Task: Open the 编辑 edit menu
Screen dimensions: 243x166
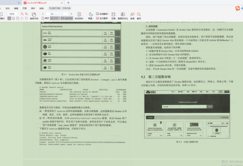Action: click(16, 8)
